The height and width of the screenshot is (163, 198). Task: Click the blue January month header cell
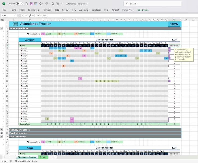coord(30,40)
